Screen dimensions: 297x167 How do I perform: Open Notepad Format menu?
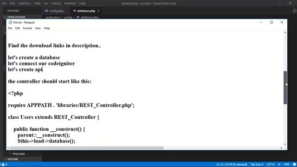(27, 28)
